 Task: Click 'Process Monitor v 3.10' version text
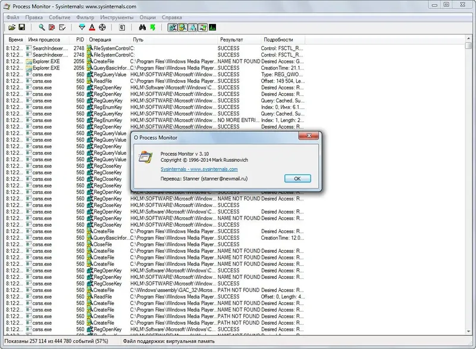tap(184, 154)
